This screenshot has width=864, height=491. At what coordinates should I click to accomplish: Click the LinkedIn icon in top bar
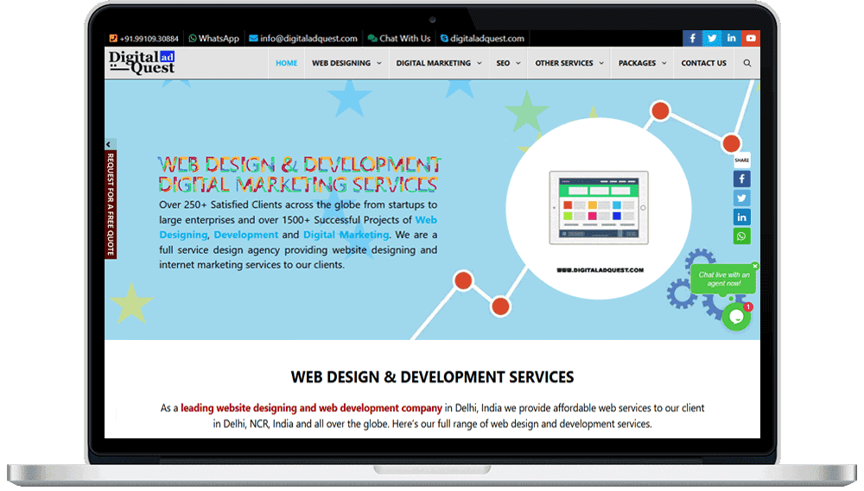point(731,38)
